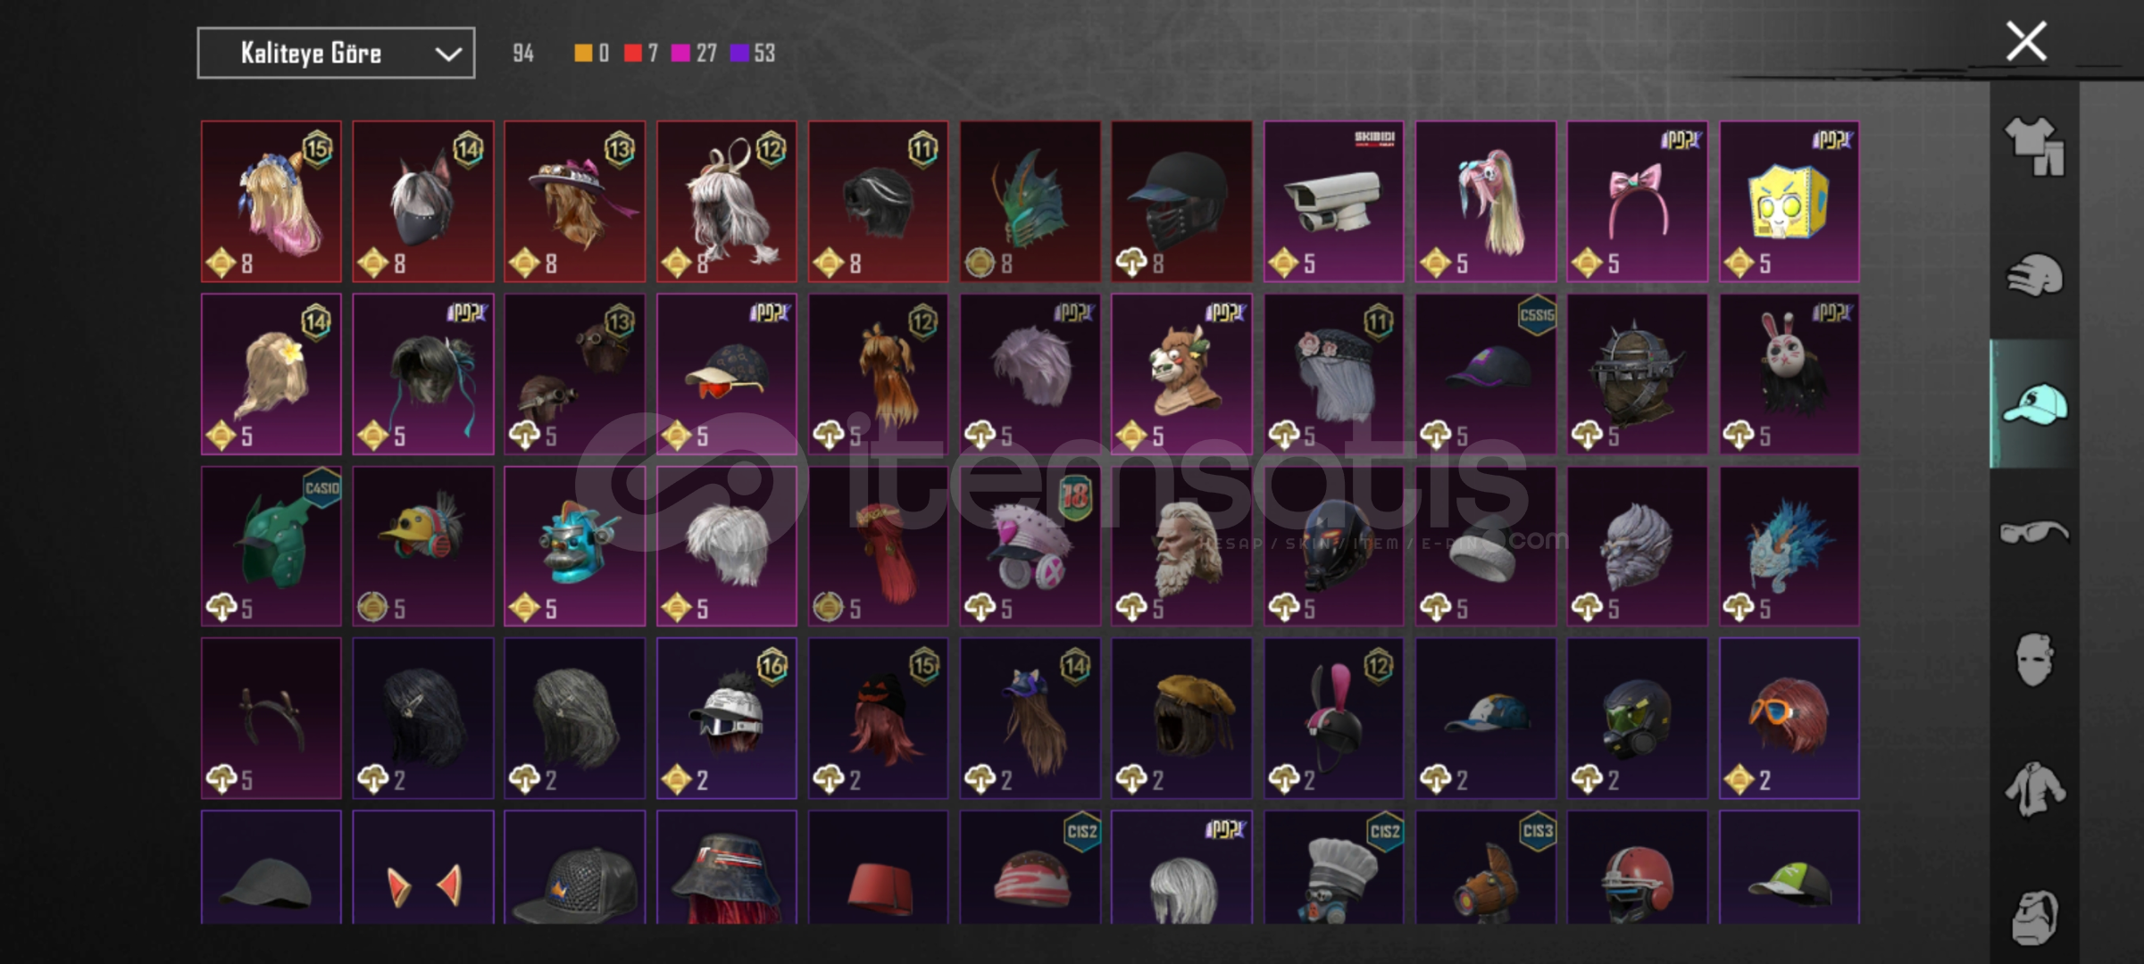Select the red fez hat item
The image size is (2144, 964).
pos(878,867)
